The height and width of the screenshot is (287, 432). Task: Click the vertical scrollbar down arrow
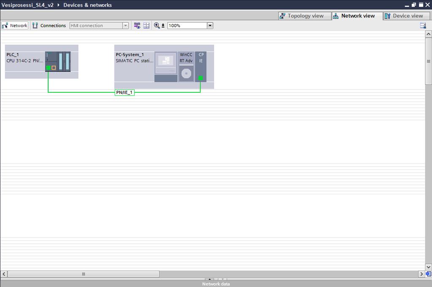[429, 267]
